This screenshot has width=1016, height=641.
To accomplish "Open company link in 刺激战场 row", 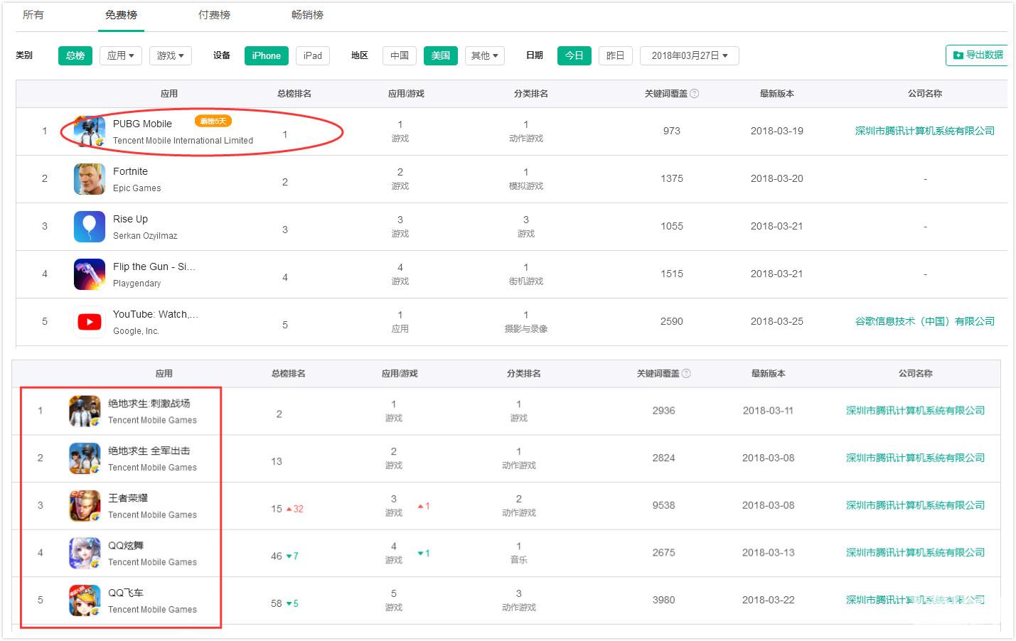I will point(916,411).
